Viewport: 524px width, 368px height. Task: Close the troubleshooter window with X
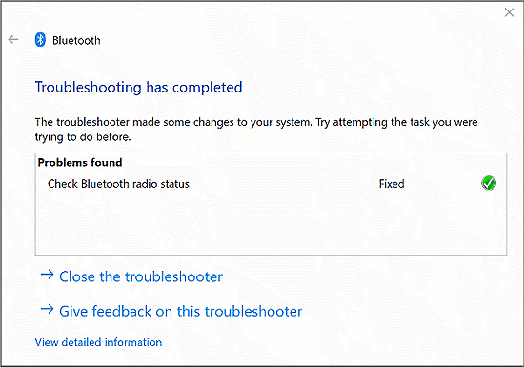(509, 12)
